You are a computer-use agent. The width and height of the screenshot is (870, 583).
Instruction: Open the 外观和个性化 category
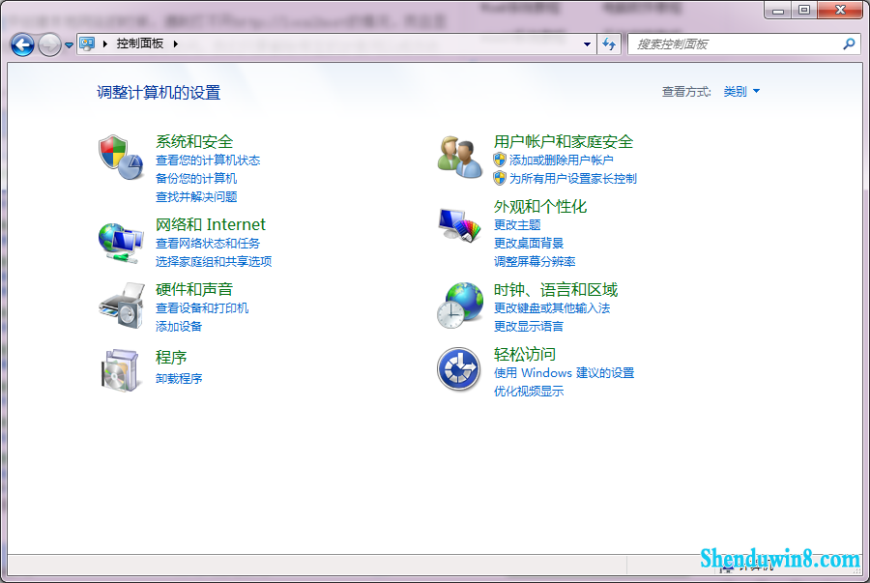(539, 206)
